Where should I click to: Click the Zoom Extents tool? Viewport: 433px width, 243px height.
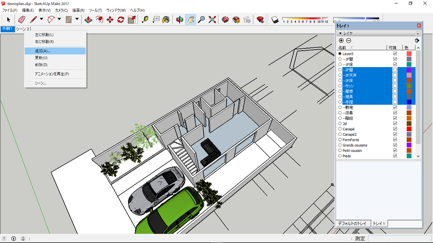(x=212, y=19)
